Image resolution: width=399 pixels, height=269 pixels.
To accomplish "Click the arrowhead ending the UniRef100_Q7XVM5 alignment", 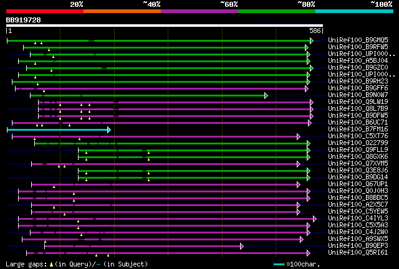I will (299, 164).
